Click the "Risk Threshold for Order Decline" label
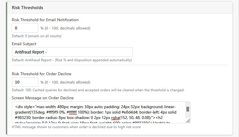 [42, 74]
